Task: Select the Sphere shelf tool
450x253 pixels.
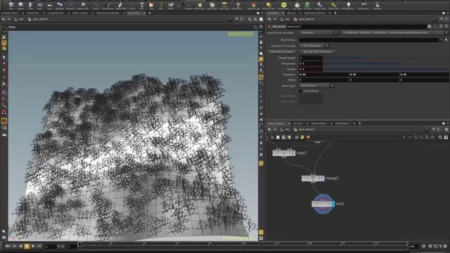Action: pos(20,6)
